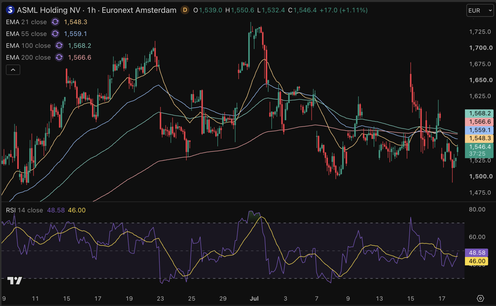Click the Jul date on time axis
Screen dimensions: 496x306
254,298
